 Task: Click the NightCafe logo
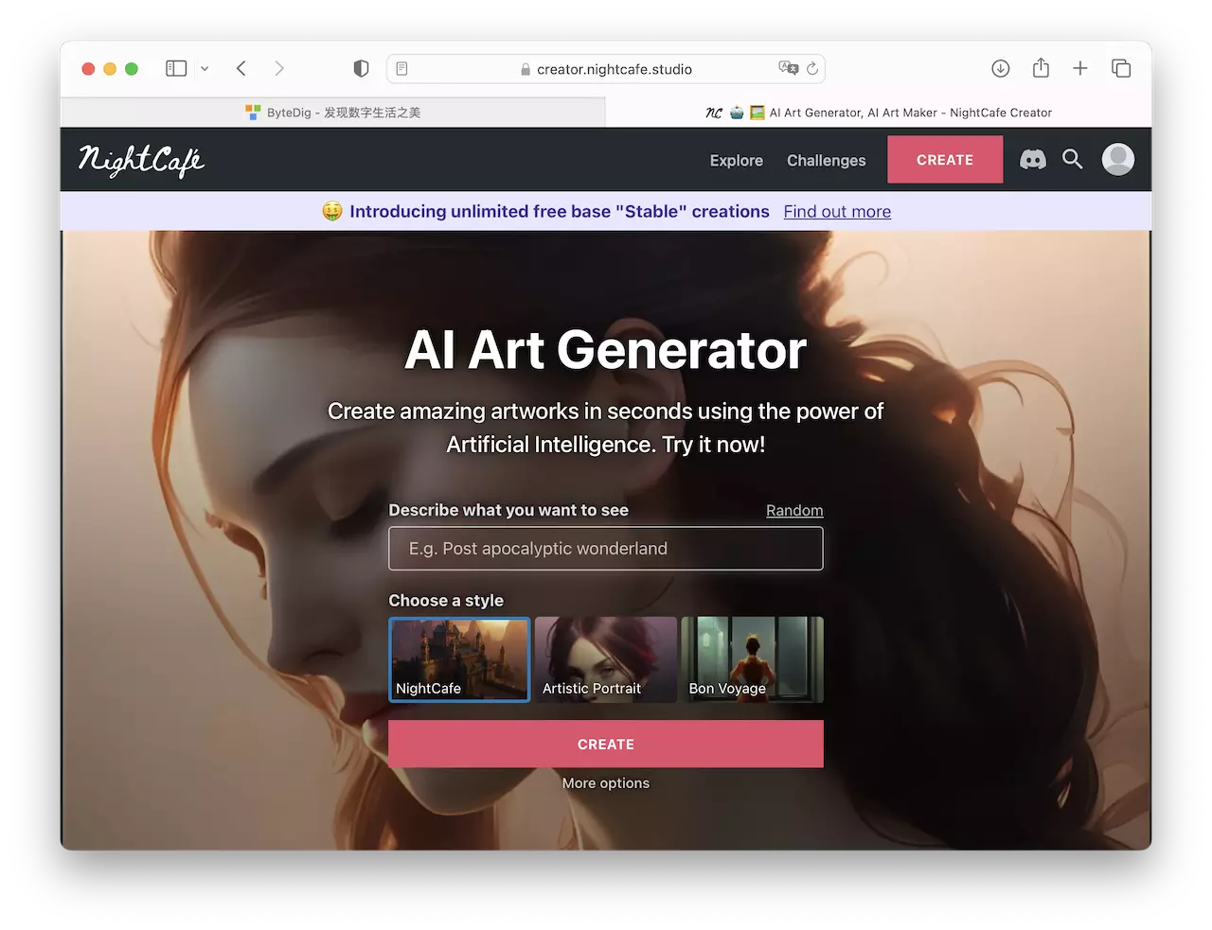coord(141,160)
